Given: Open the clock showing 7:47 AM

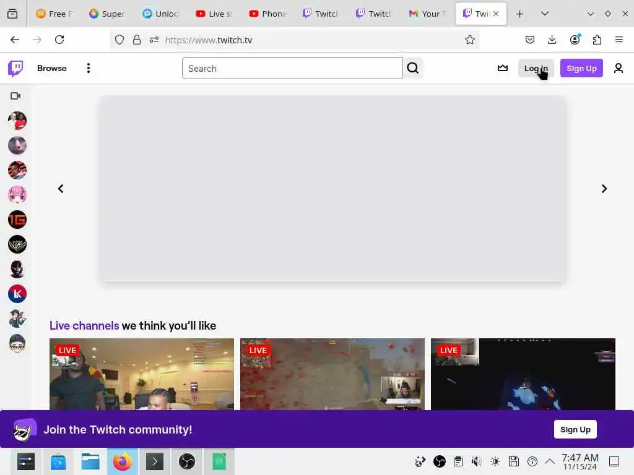Looking at the screenshot, I should tap(580, 461).
